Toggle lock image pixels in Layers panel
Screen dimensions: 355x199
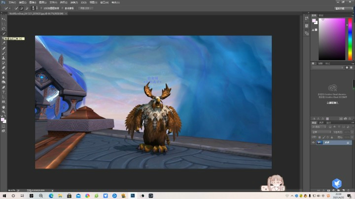[323, 137]
